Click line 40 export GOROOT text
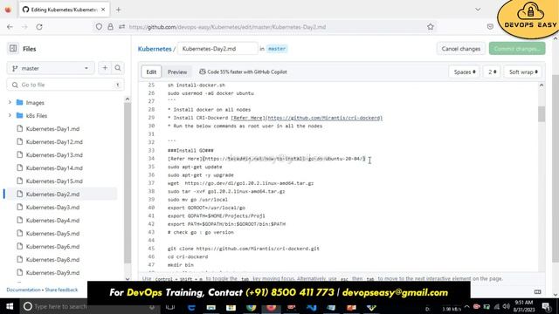This screenshot has width=559, height=314. pos(206,208)
